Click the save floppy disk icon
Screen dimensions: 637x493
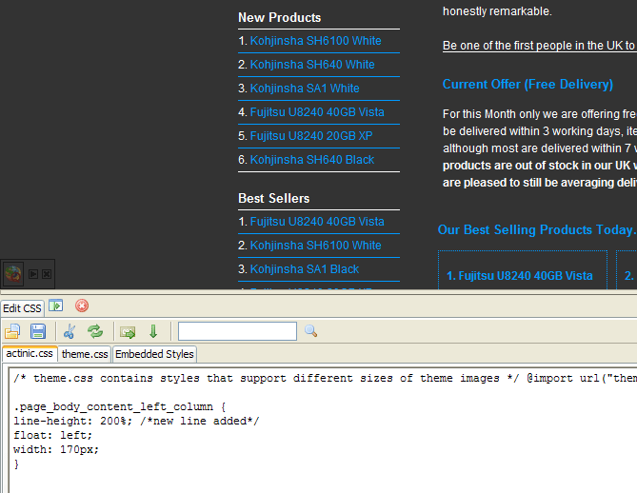[x=38, y=331]
